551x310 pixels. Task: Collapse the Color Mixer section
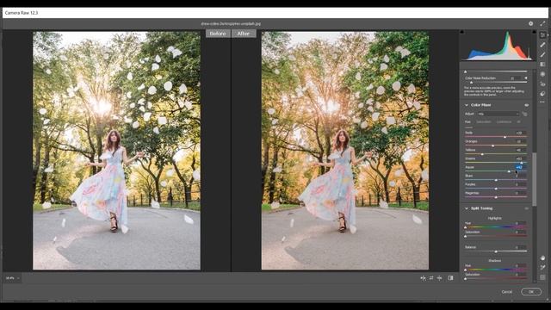tap(467, 105)
